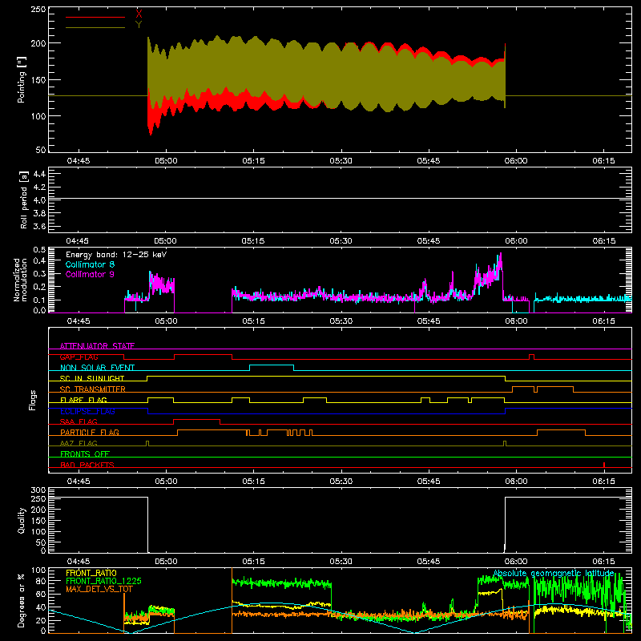Click the 0.1 tick on modulation axis
This screenshot has width=641, height=641.
tap(39, 300)
